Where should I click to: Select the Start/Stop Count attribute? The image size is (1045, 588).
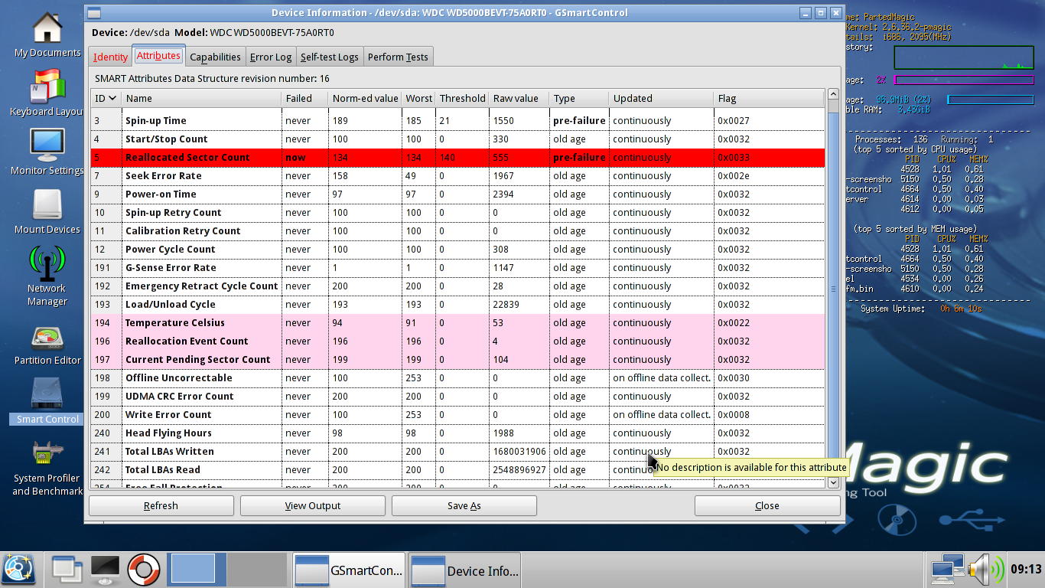(x=457, y=139)
